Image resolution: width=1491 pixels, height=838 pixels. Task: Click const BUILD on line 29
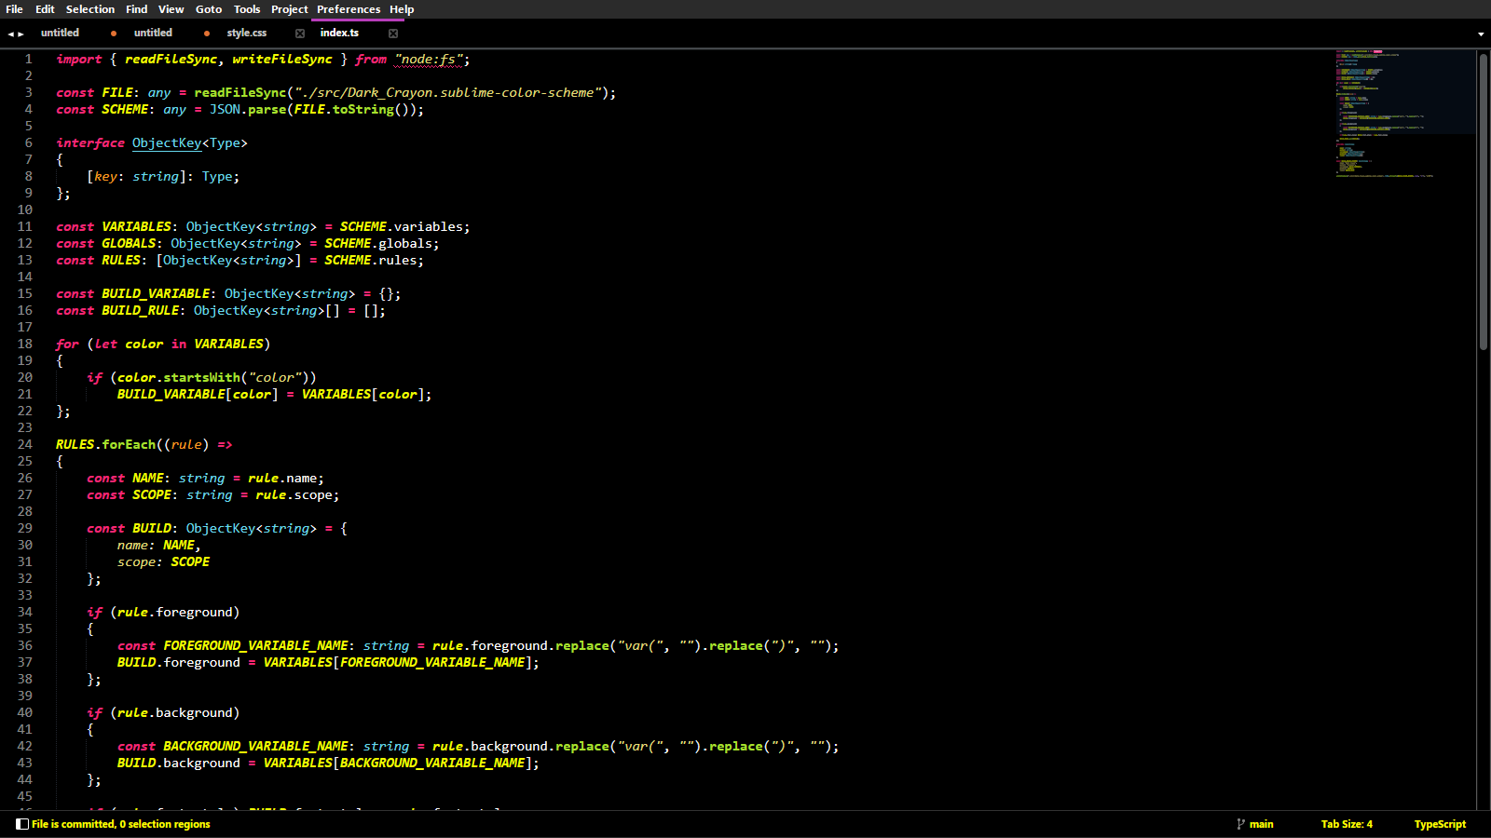pos(130,528)
